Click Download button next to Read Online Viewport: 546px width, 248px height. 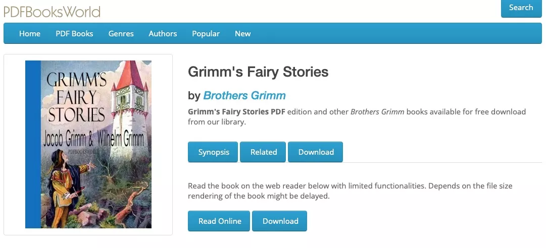coord(280,221)
